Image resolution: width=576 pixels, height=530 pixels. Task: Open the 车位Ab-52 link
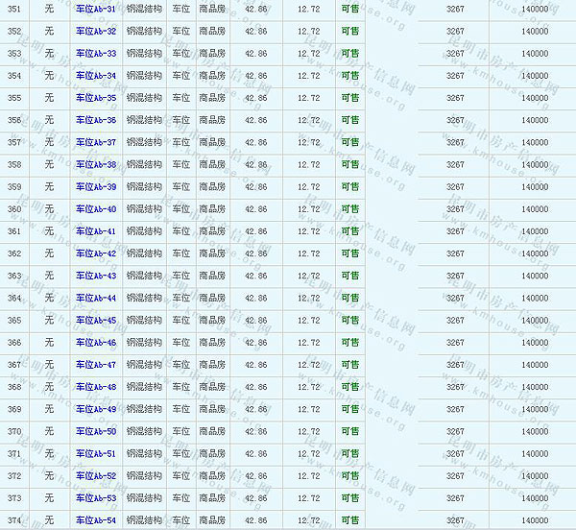coord(96,476)
